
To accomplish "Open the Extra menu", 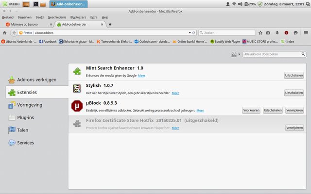I will point(94,17).
